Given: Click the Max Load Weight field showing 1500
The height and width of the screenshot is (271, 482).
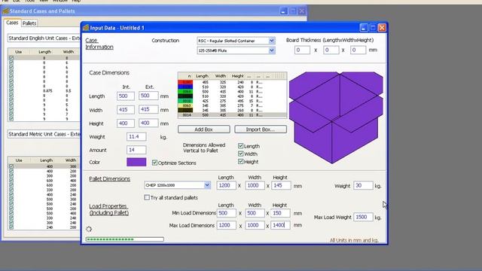Looking at the screenshot, I should [x=363, y=217].
